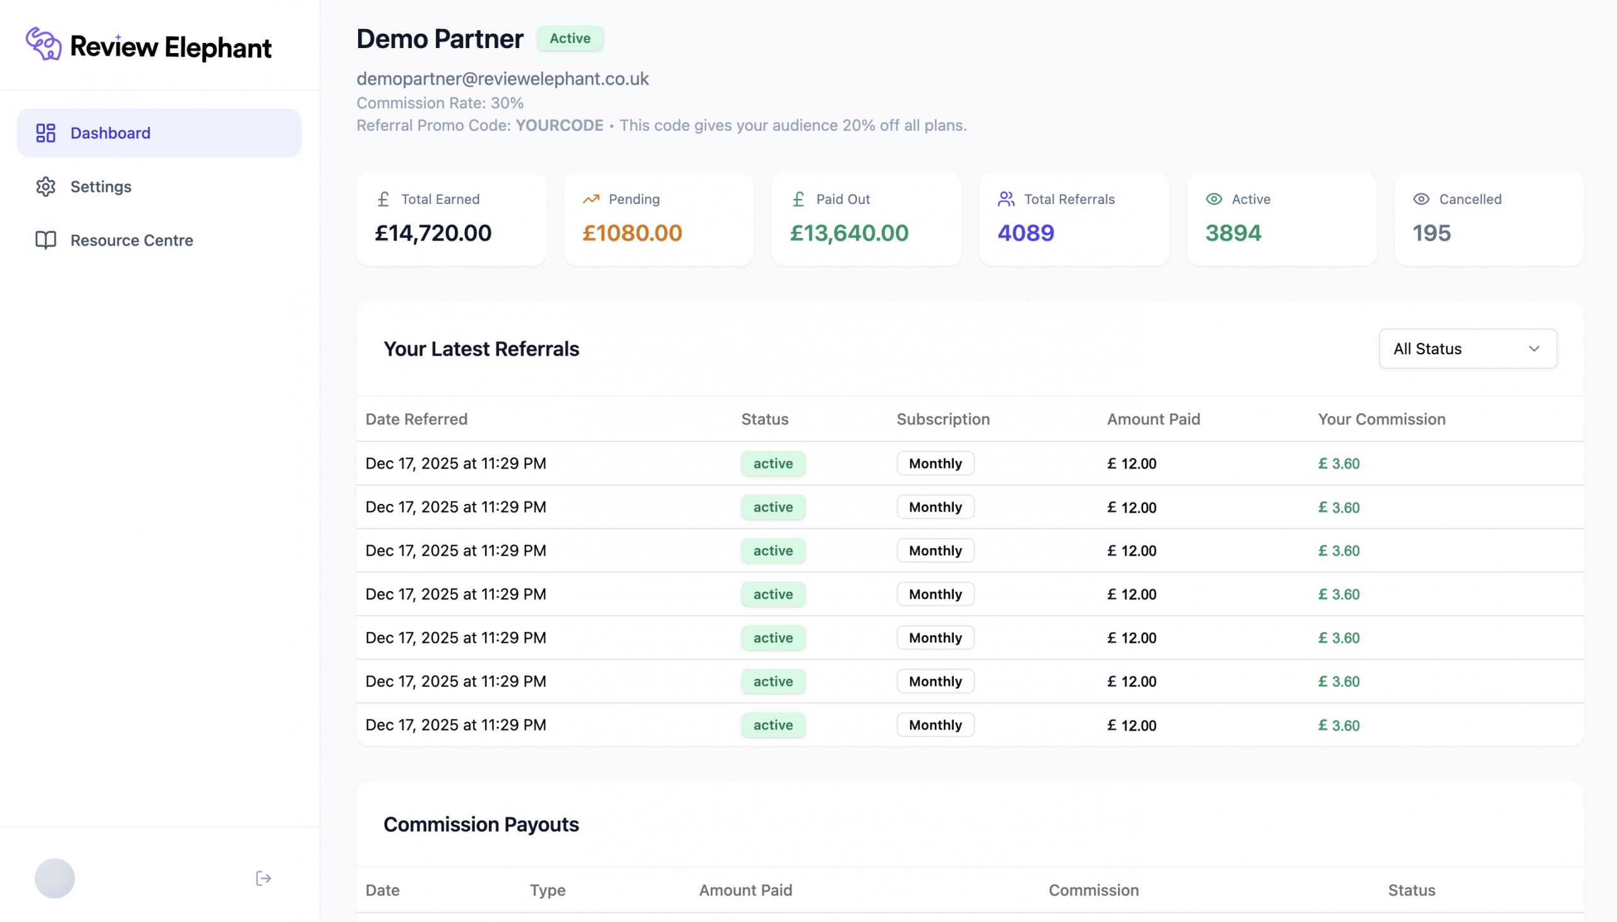Click the chevron in All Status dropdown

coord(1534,349)
